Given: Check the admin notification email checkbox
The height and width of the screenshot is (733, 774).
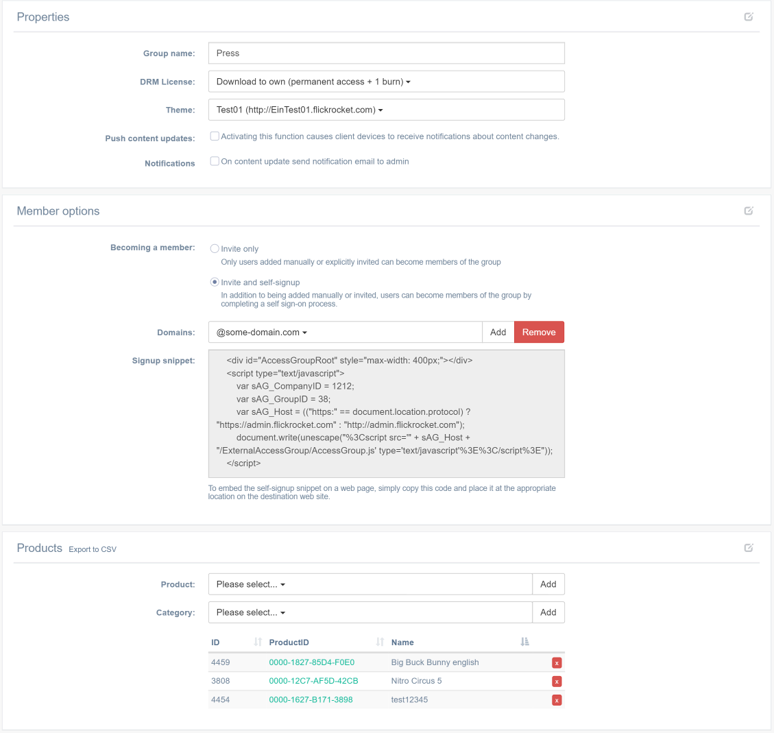Looking at the screenshot, I should coord(215,161).
